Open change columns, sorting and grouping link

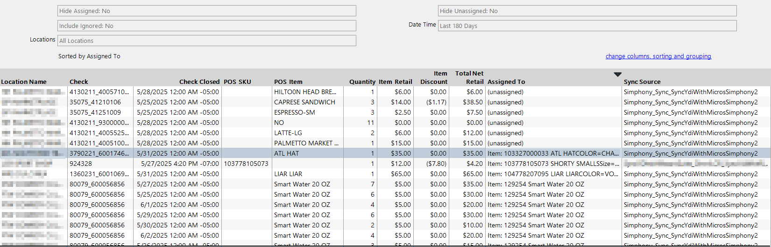(x=658, y=56)
